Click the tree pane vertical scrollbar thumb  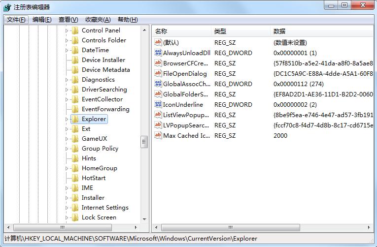144,142
